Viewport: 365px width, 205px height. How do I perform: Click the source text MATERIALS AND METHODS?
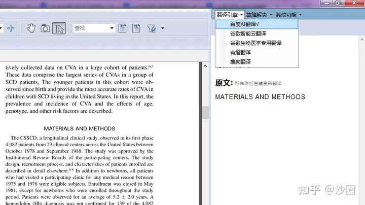260,97
